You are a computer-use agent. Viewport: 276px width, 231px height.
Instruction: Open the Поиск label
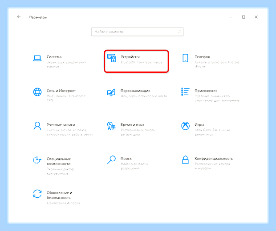click(126, 159)
